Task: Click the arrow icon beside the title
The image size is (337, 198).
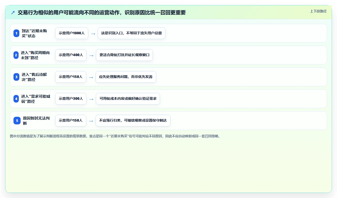Action: (13, 12)
